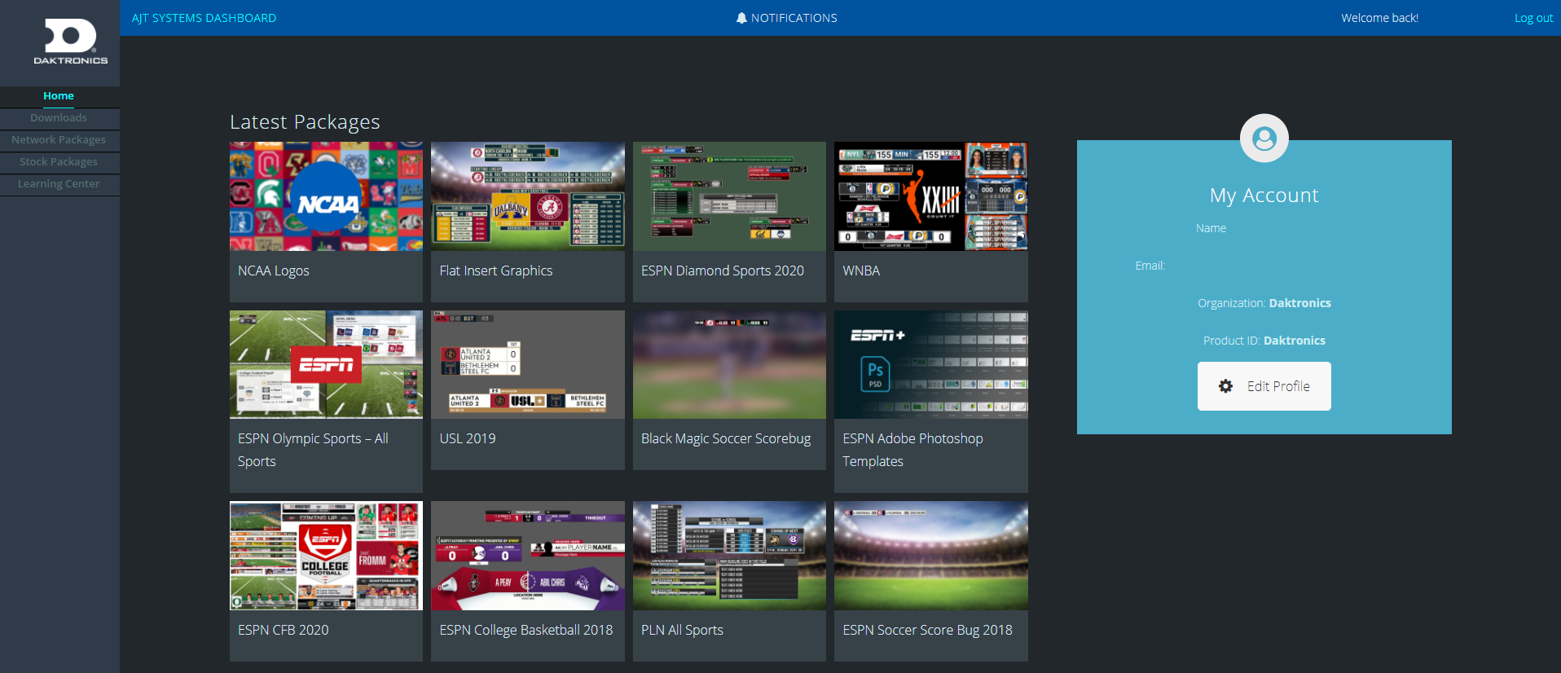The width and height of the screenshot is (1561, 673).
Task: Log out of the dashboard
Action: pos(1532,18)
